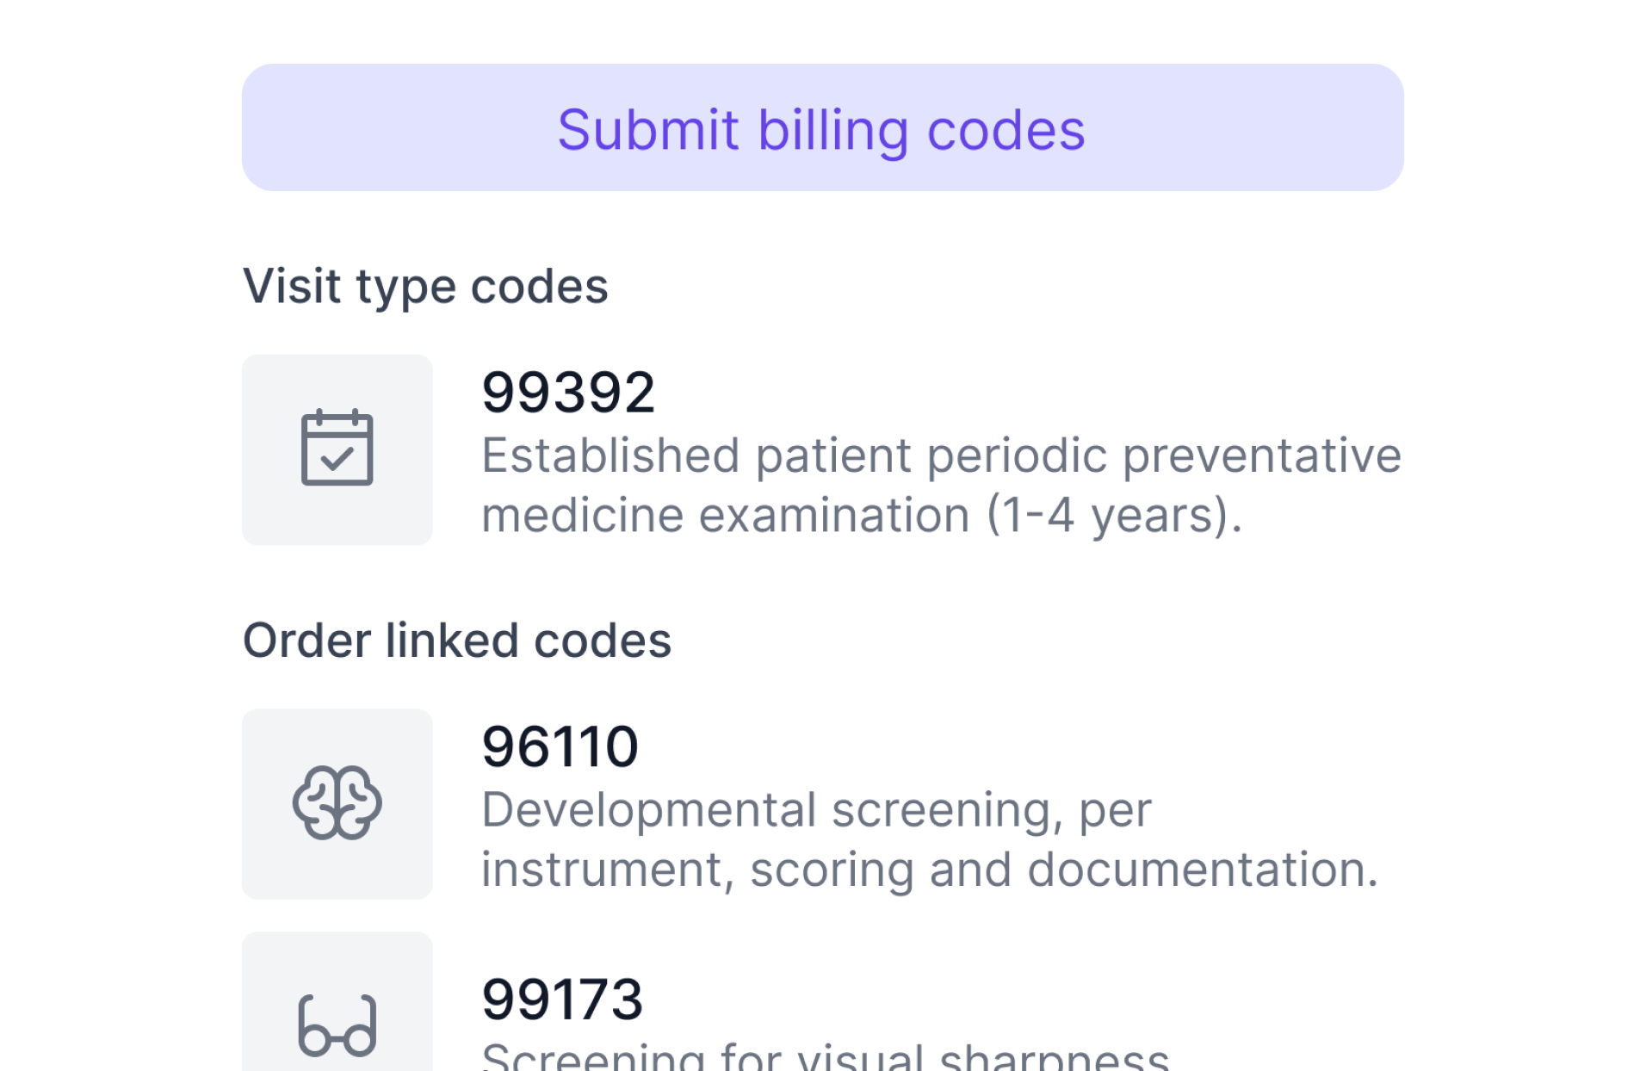Select billing code number 99173
1640x1071 pixels.
562,1000
